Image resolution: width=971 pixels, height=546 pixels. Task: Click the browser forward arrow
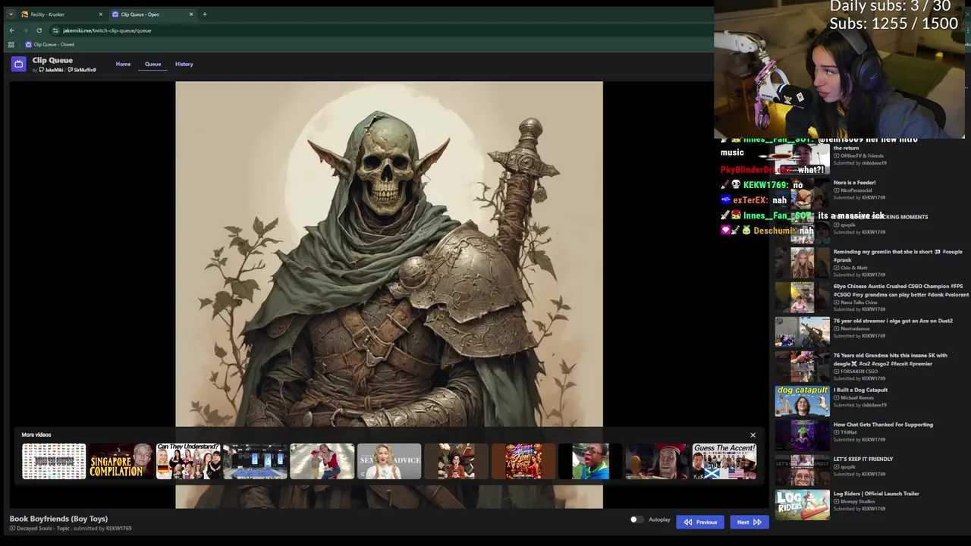(25, 30)
